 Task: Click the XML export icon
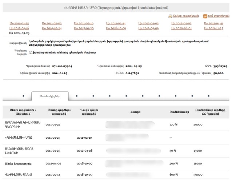[205, 16]
